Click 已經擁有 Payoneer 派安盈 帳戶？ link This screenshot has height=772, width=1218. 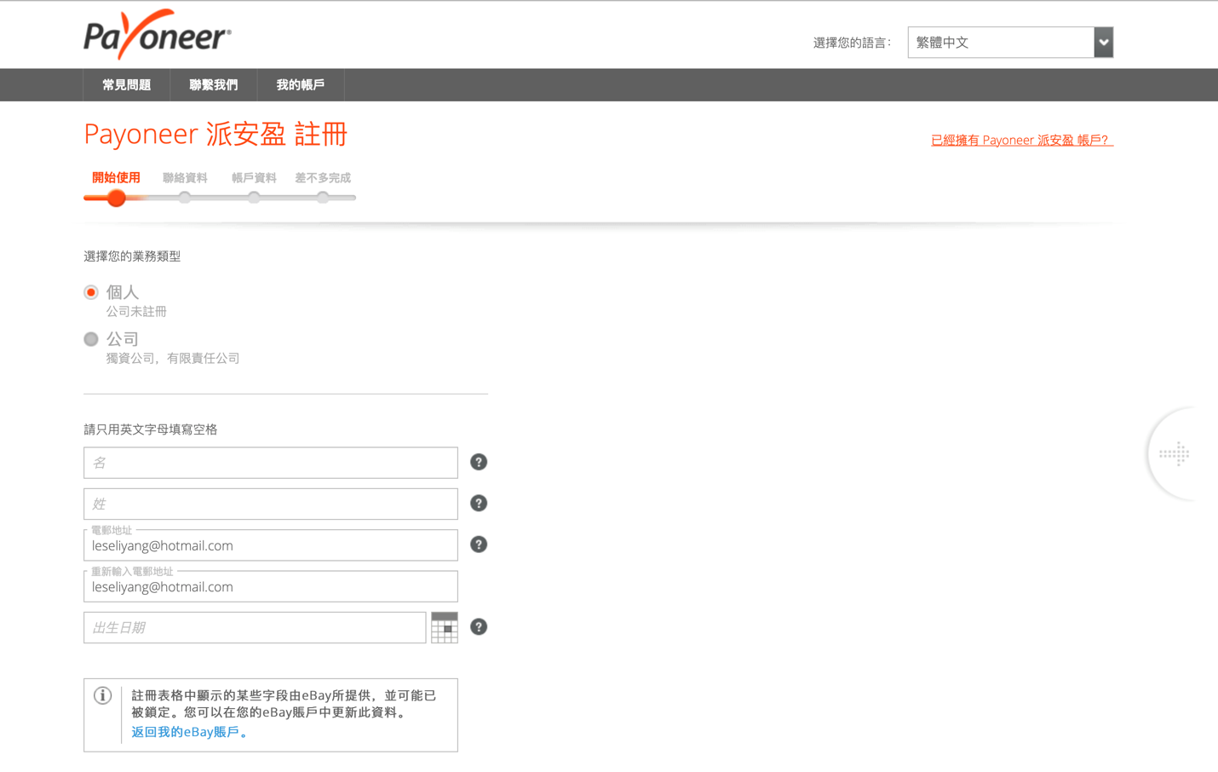[1022, 140]
